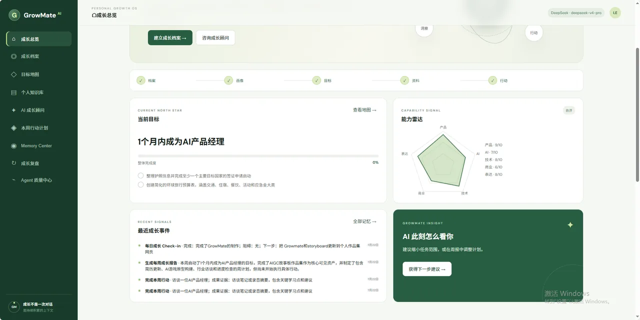Open 本周行动计划 sidebar item

pyautogui.click(x=38, y=128)
